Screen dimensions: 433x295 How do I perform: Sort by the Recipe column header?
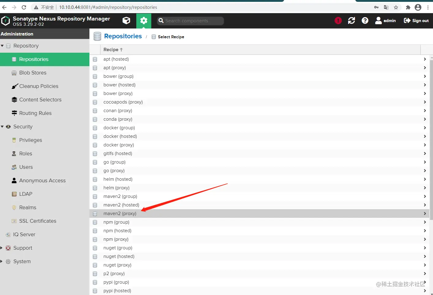coord(260,50)
